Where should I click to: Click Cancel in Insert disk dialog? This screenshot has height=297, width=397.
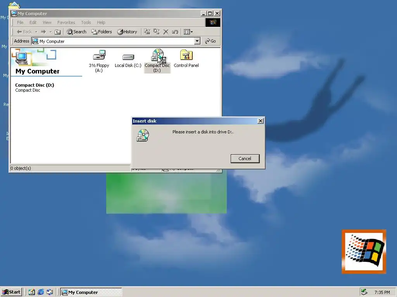pos(245,159)
